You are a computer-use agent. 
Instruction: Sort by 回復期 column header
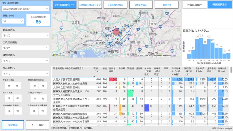pyautogui.click(x=130, y=68)
